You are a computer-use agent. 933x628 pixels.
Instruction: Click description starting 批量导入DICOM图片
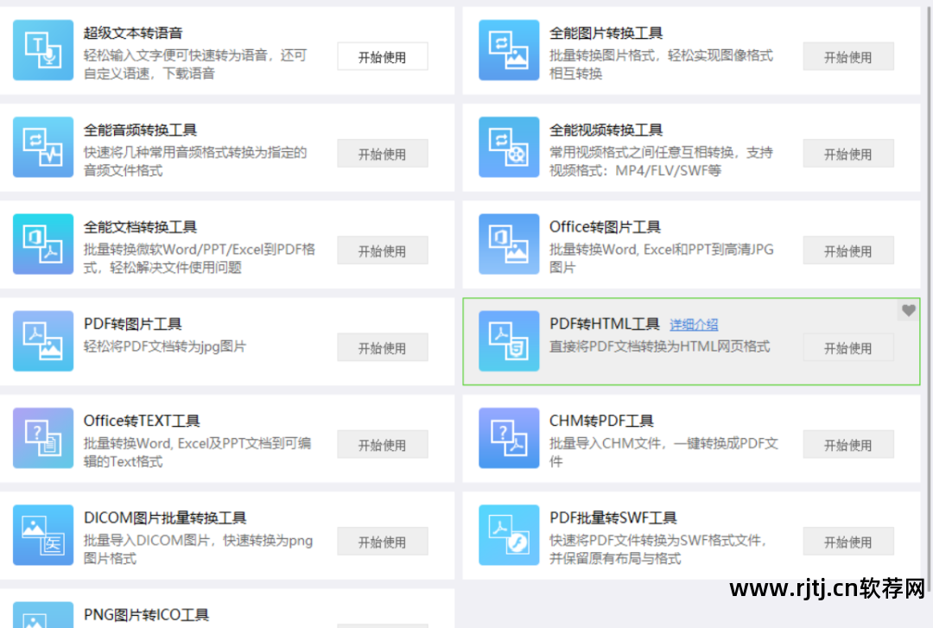pos(198,549)
